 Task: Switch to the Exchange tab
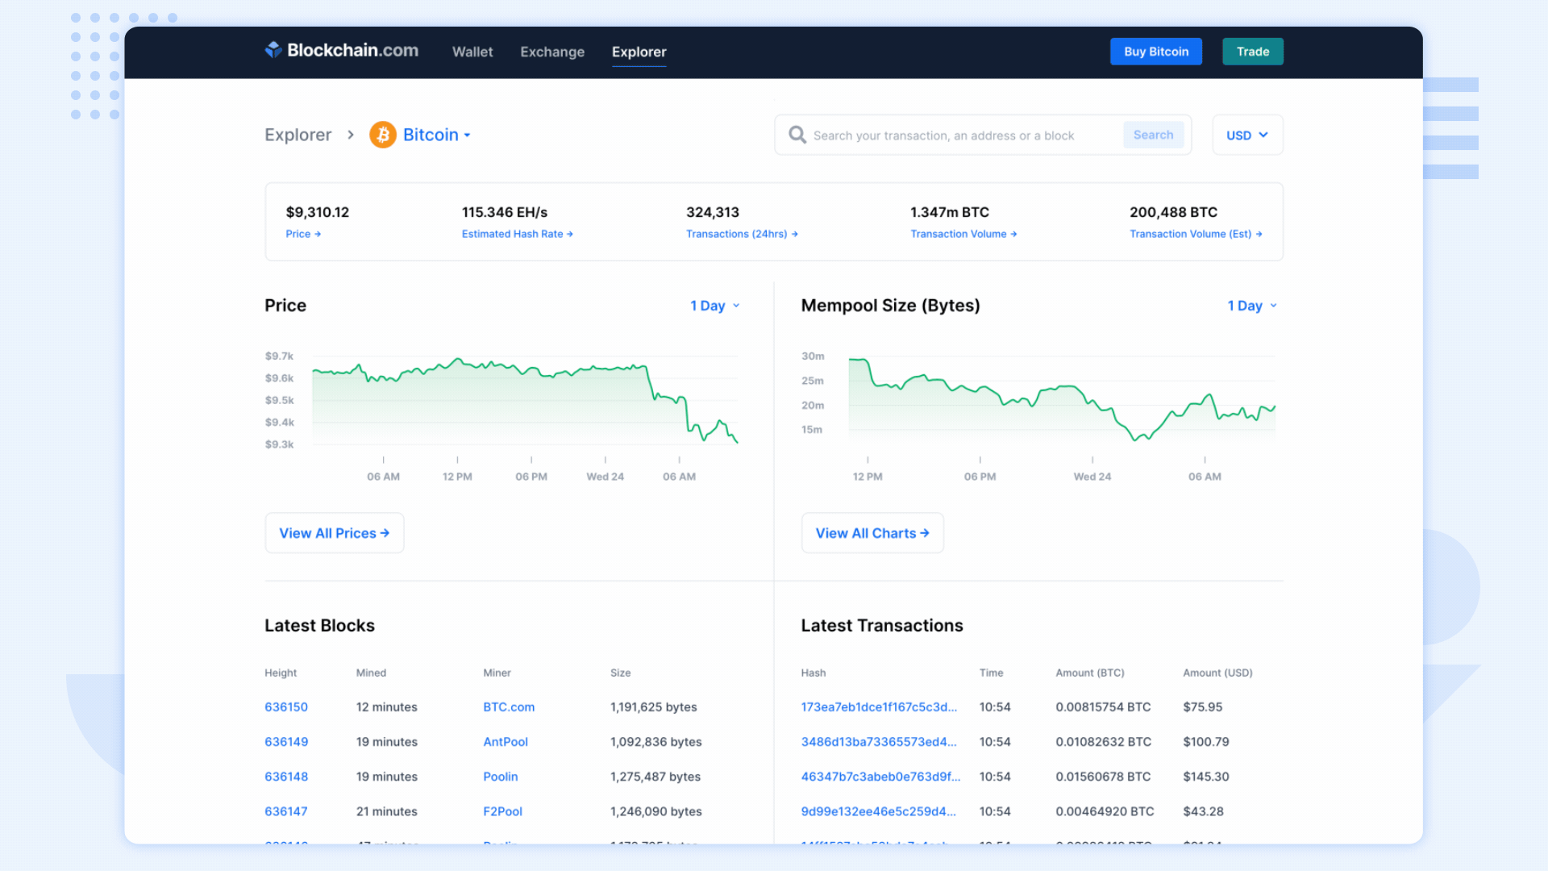(552, 52)
